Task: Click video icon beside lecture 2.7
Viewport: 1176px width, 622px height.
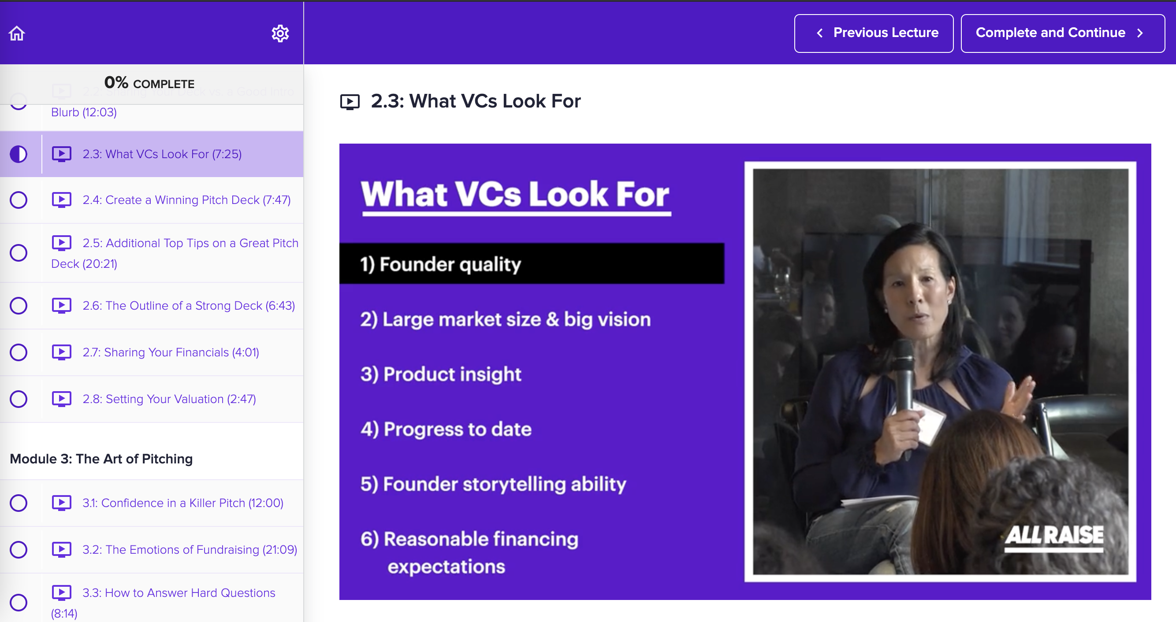Action: (x=62, y=352)
